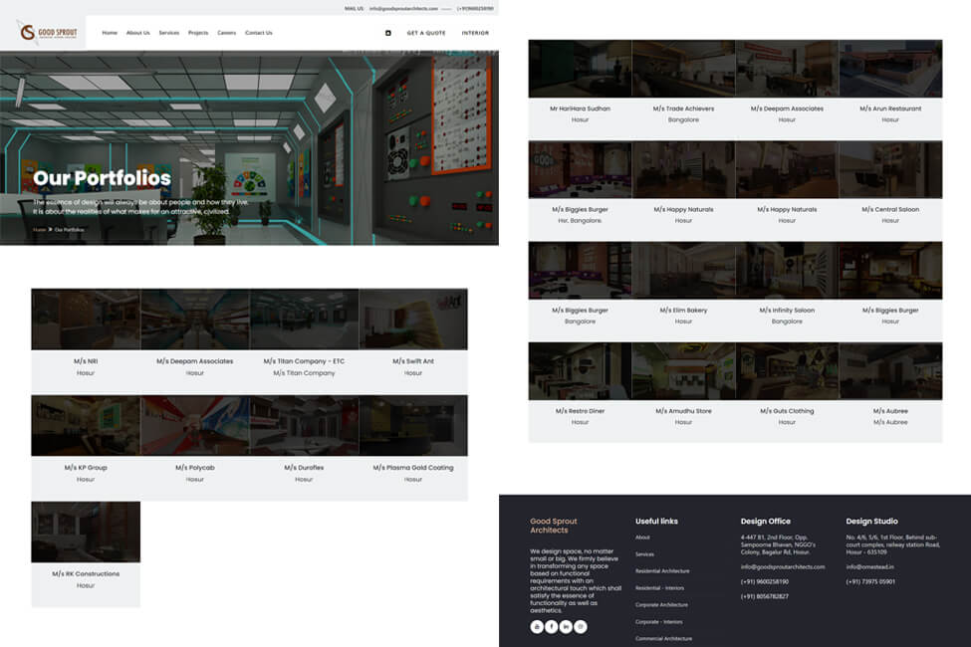Open the M/s Elim Bakery portfolio thumbnail
Viewport: 971px width, 647px height.
click(682, 269)
